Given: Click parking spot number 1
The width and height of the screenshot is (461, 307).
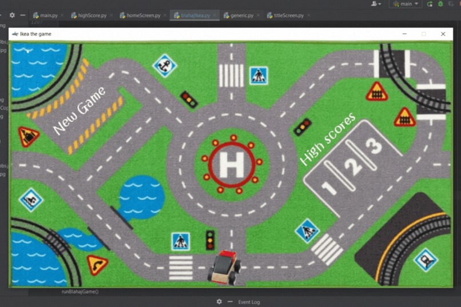Looking at the screenshot, I should click(x=329, y=188).
